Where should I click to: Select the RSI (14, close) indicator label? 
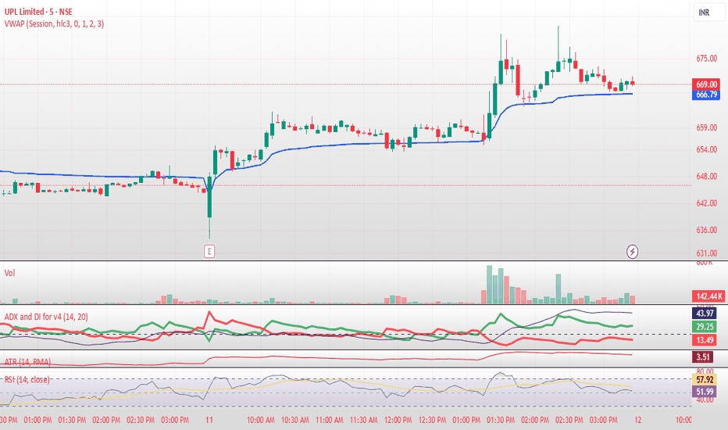click(27, 379)
